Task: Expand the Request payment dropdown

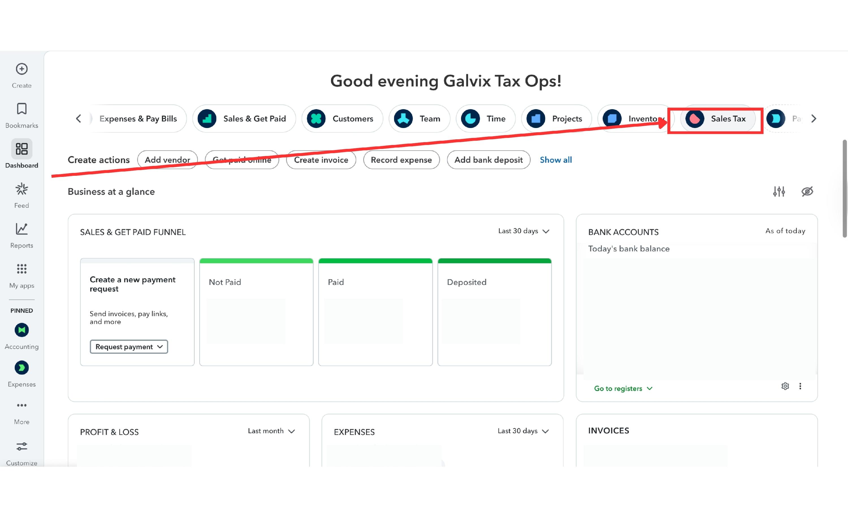Action: [129, 347]
